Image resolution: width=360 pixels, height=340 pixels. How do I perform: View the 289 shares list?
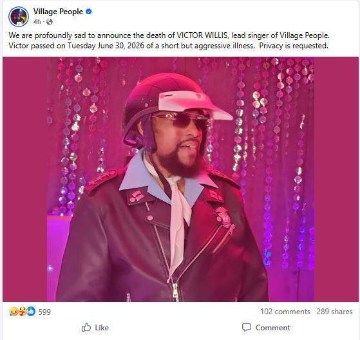tap(334, 312)
